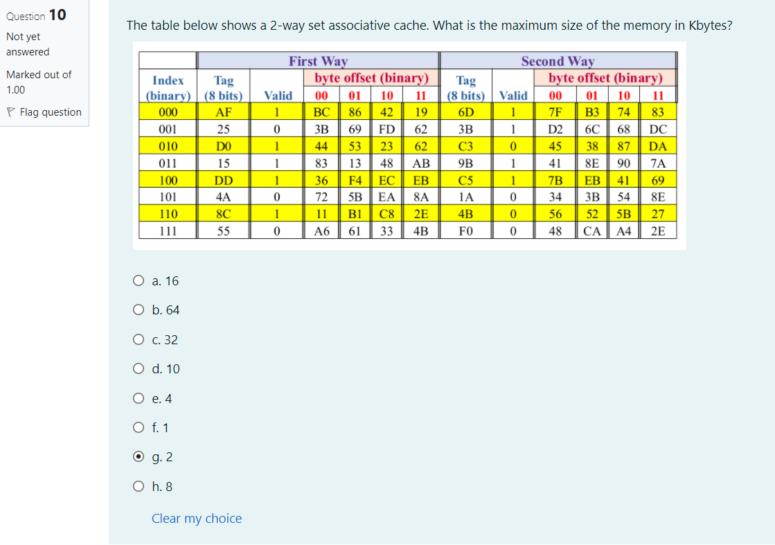Click first way tag D0
The height and width of the screenshot is (545, 775).
coord(224,146)
